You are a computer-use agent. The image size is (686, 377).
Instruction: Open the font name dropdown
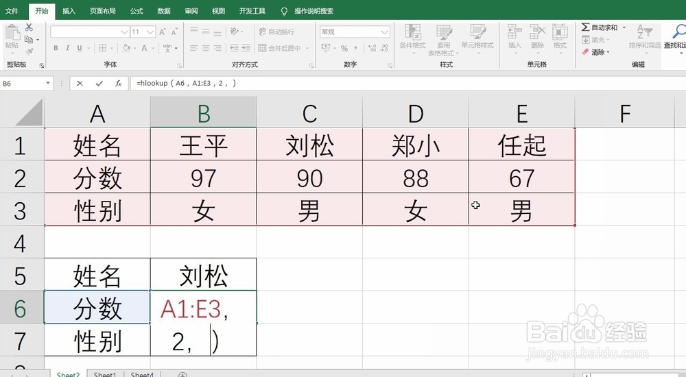tap(124, 32)
